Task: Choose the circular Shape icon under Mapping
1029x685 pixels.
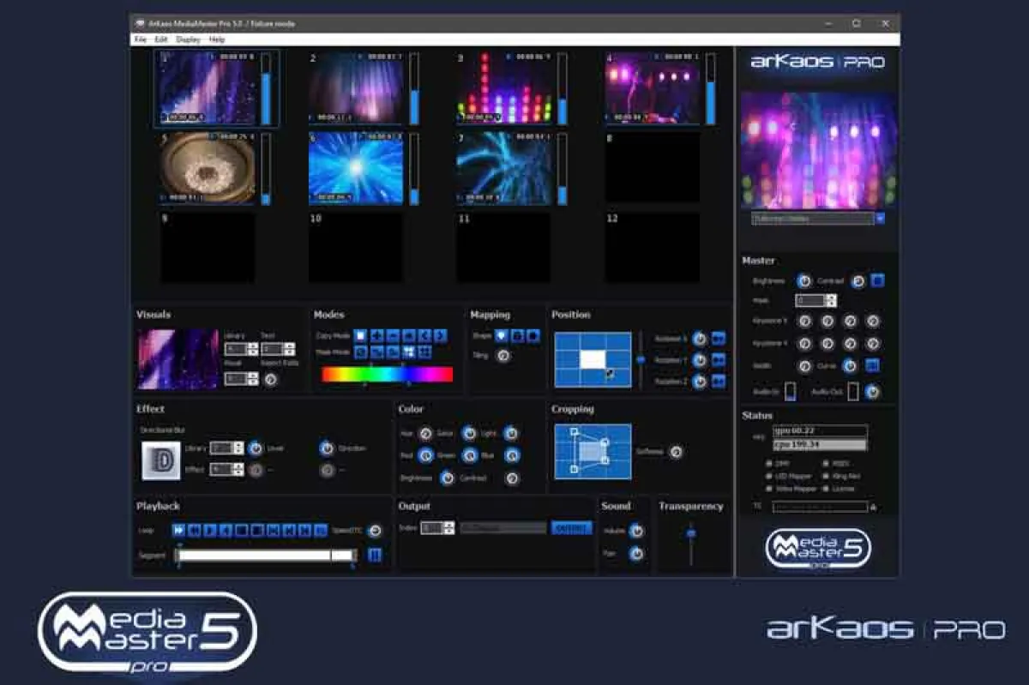Action: [x=501, y=335]
